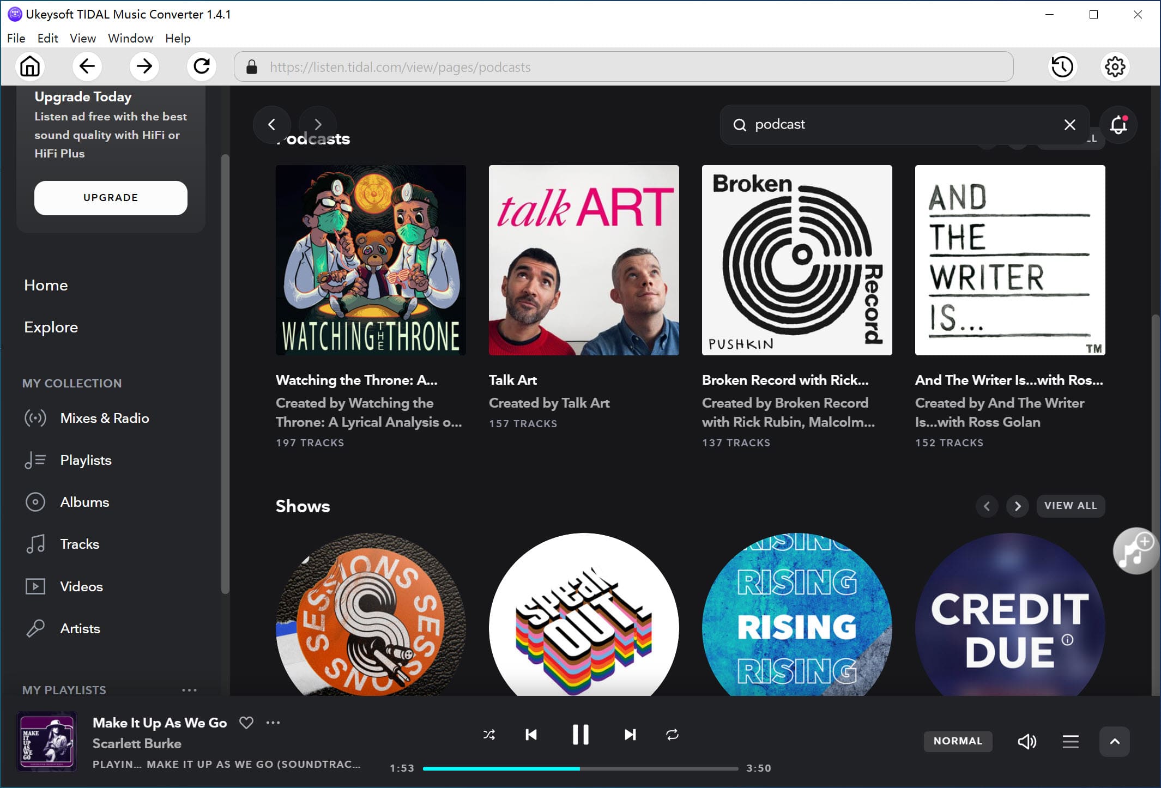Open the Help menu
The image size is (1161, 788).
178,38
